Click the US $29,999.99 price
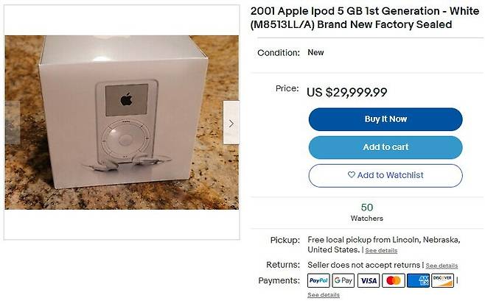 click(x=346, y=92)
